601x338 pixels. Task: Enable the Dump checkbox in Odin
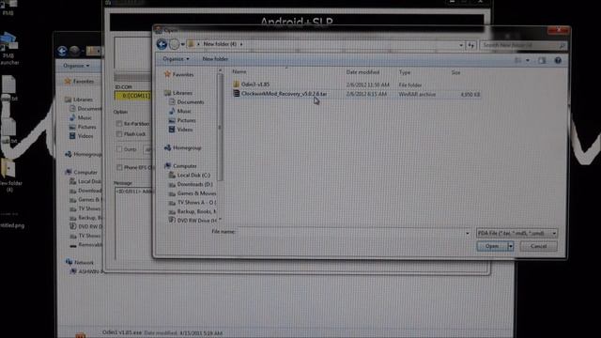pyautogui.click(x=119, y=149)
